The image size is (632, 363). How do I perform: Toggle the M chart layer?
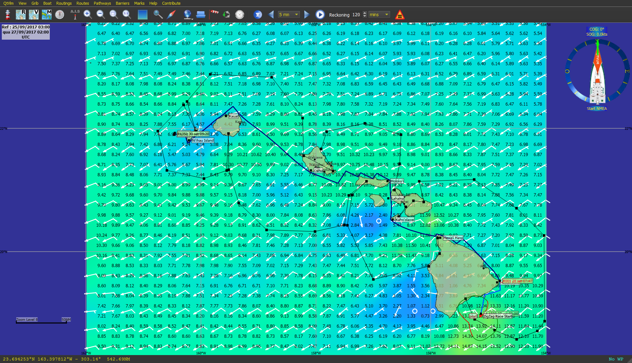pos(47,14)
